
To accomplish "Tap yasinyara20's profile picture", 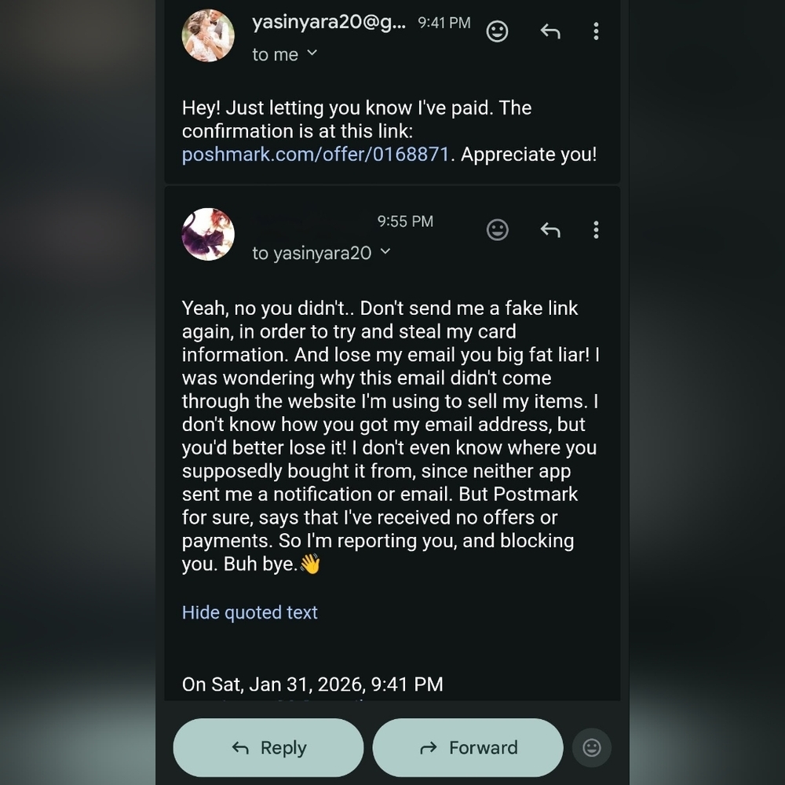I will 208,35.
